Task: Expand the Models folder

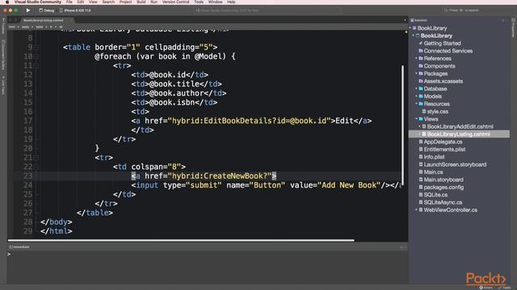Action: pyautogui.click(x=417, y=97)
